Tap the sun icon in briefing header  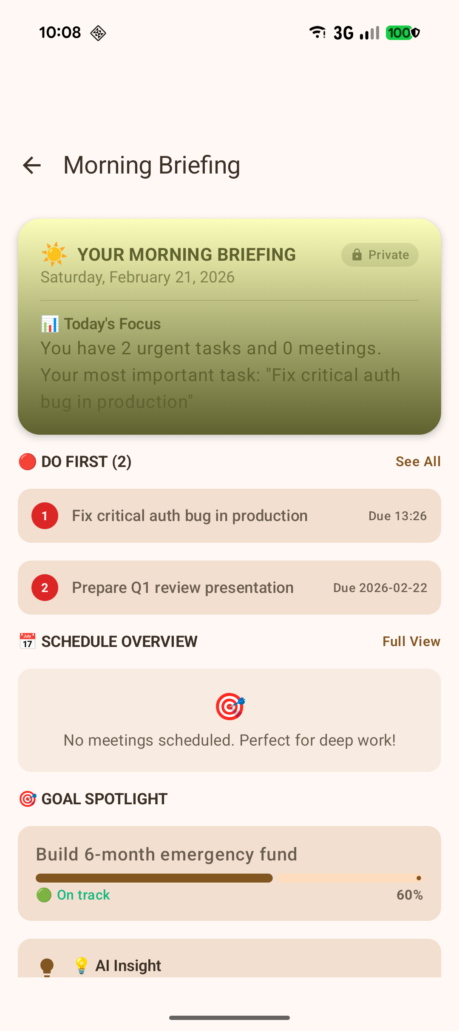coord(54,254)
